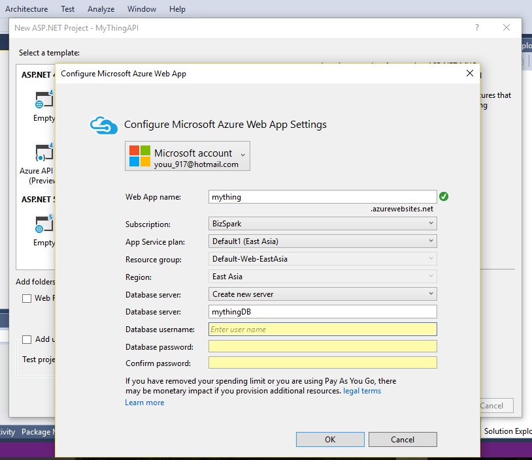Close the Configure Microsoft Azure Web App dialog
The height and width of the screenshot is (460, 532).
[469, 74]
